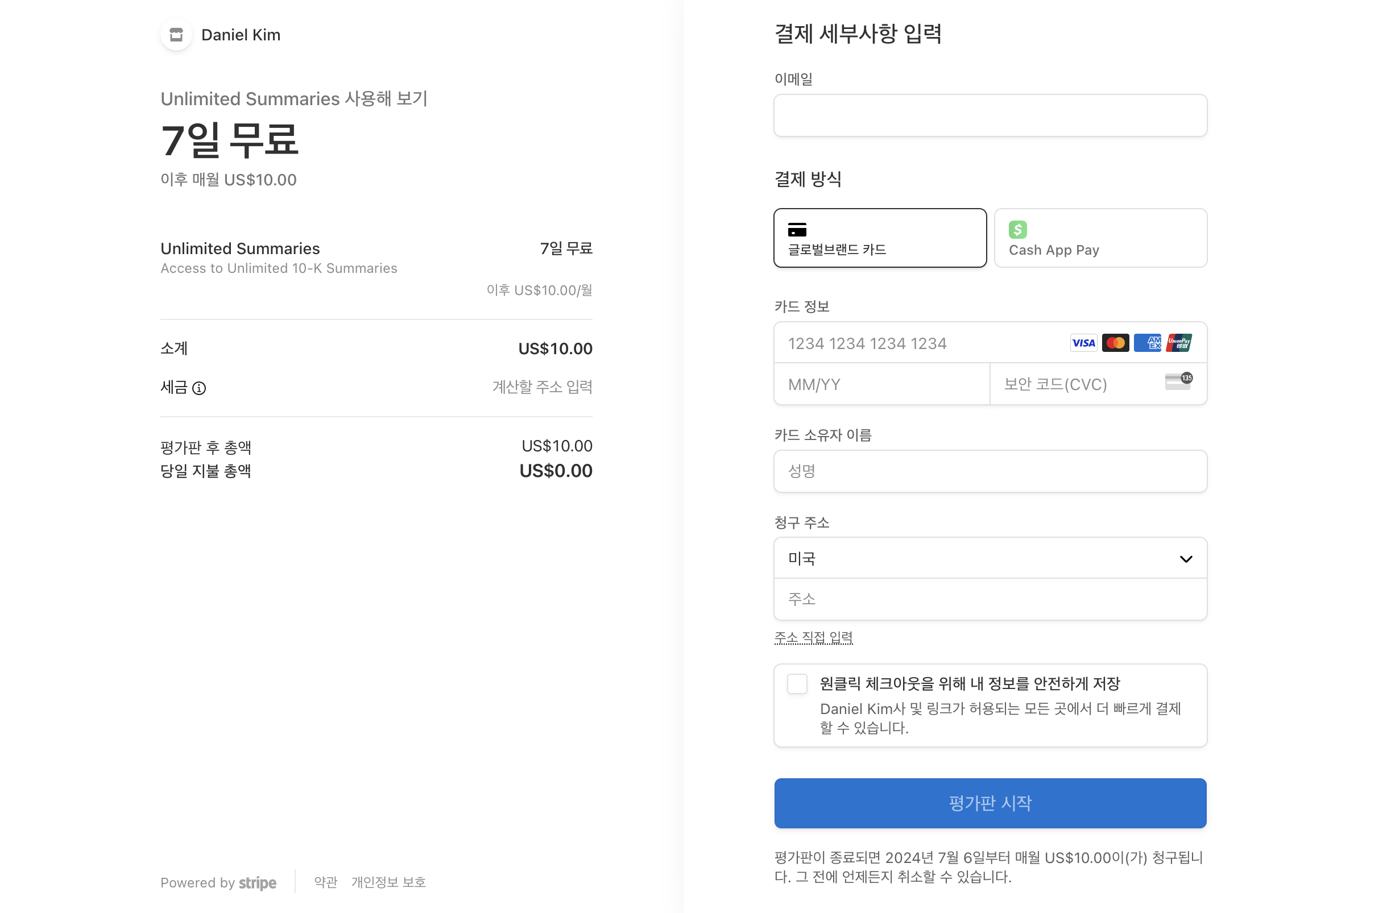This screenshot has width=1391, height=913.
Task: Click the Mastercard logo
Action: click(1115, 343)
